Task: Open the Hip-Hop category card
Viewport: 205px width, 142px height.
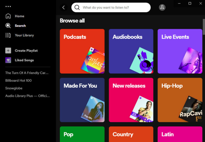Action: tap(180, 100)
